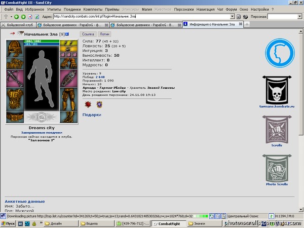Viewport: 304px width, 228px height.
Task: Switch to [439-796-712] taskbar window
Action: (133, 224)
